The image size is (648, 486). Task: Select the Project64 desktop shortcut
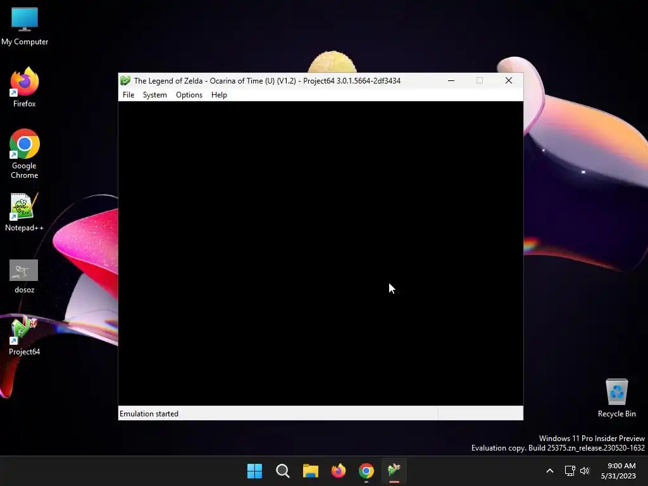(x=25, y=336)
